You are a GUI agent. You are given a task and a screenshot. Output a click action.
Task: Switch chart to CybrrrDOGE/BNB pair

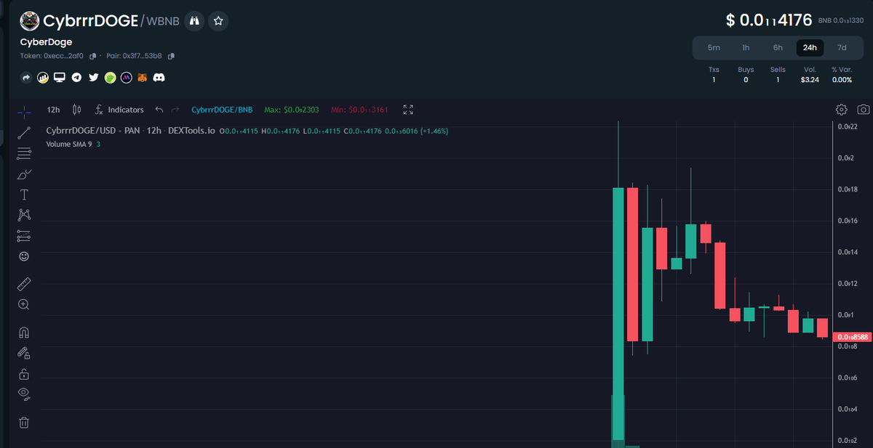(x=222, y=110)
